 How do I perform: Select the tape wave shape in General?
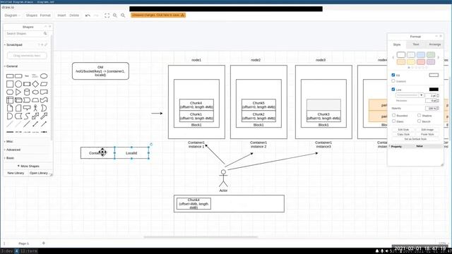(x=44, y=100)
